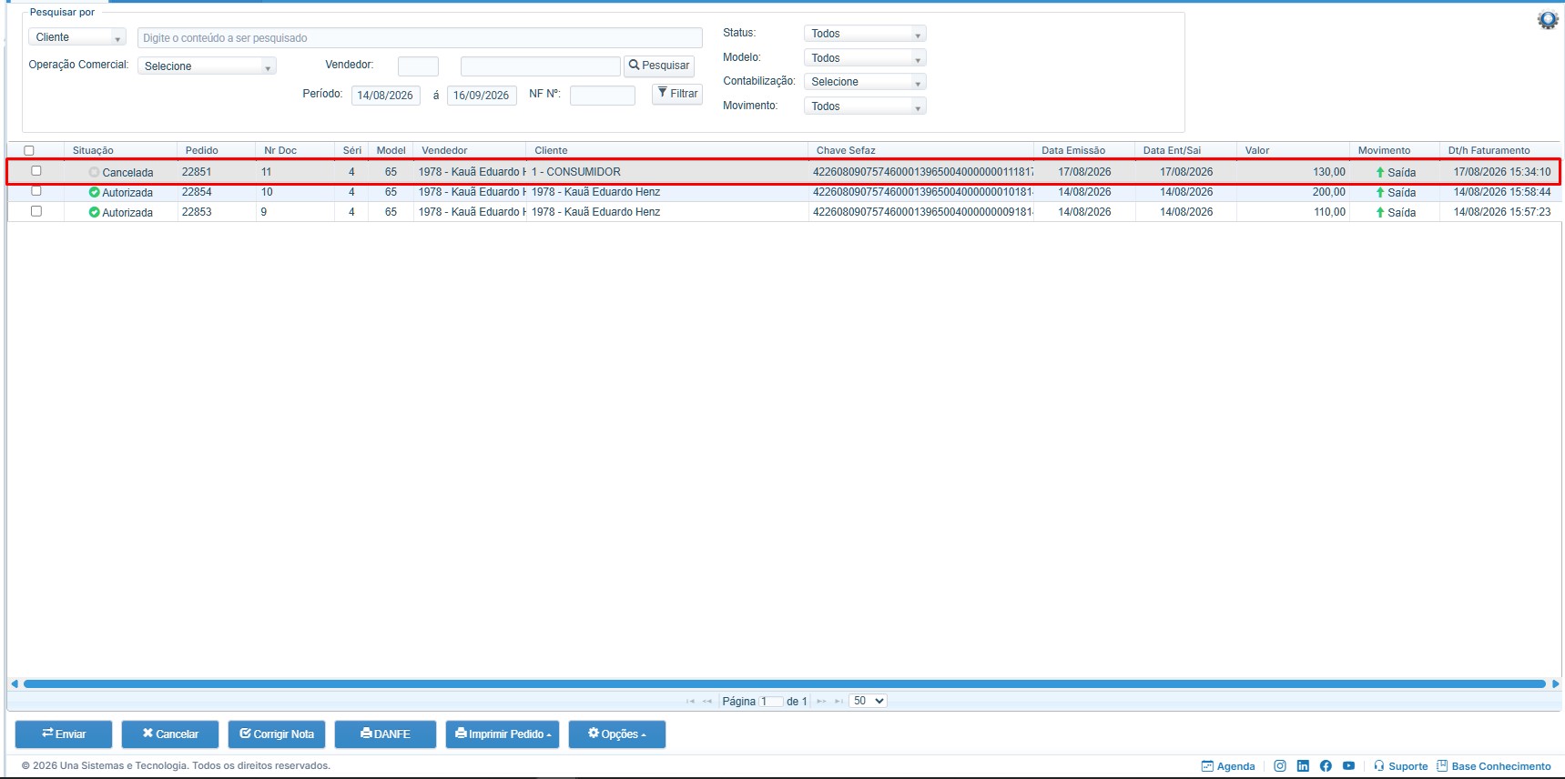Open the Operação Comercial dropdown
This screenshot has height=779, width=1565.
click(x=207, y=66)
